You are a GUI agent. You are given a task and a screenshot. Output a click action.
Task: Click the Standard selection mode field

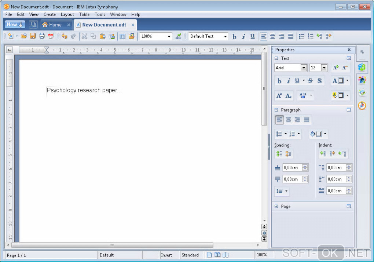click(x=191, y=255)
